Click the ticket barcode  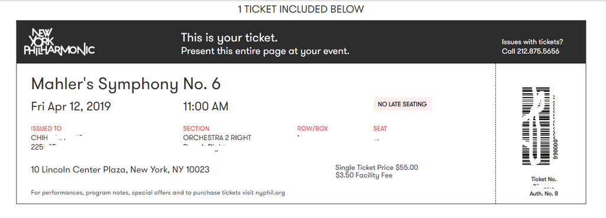coord(537,126)
